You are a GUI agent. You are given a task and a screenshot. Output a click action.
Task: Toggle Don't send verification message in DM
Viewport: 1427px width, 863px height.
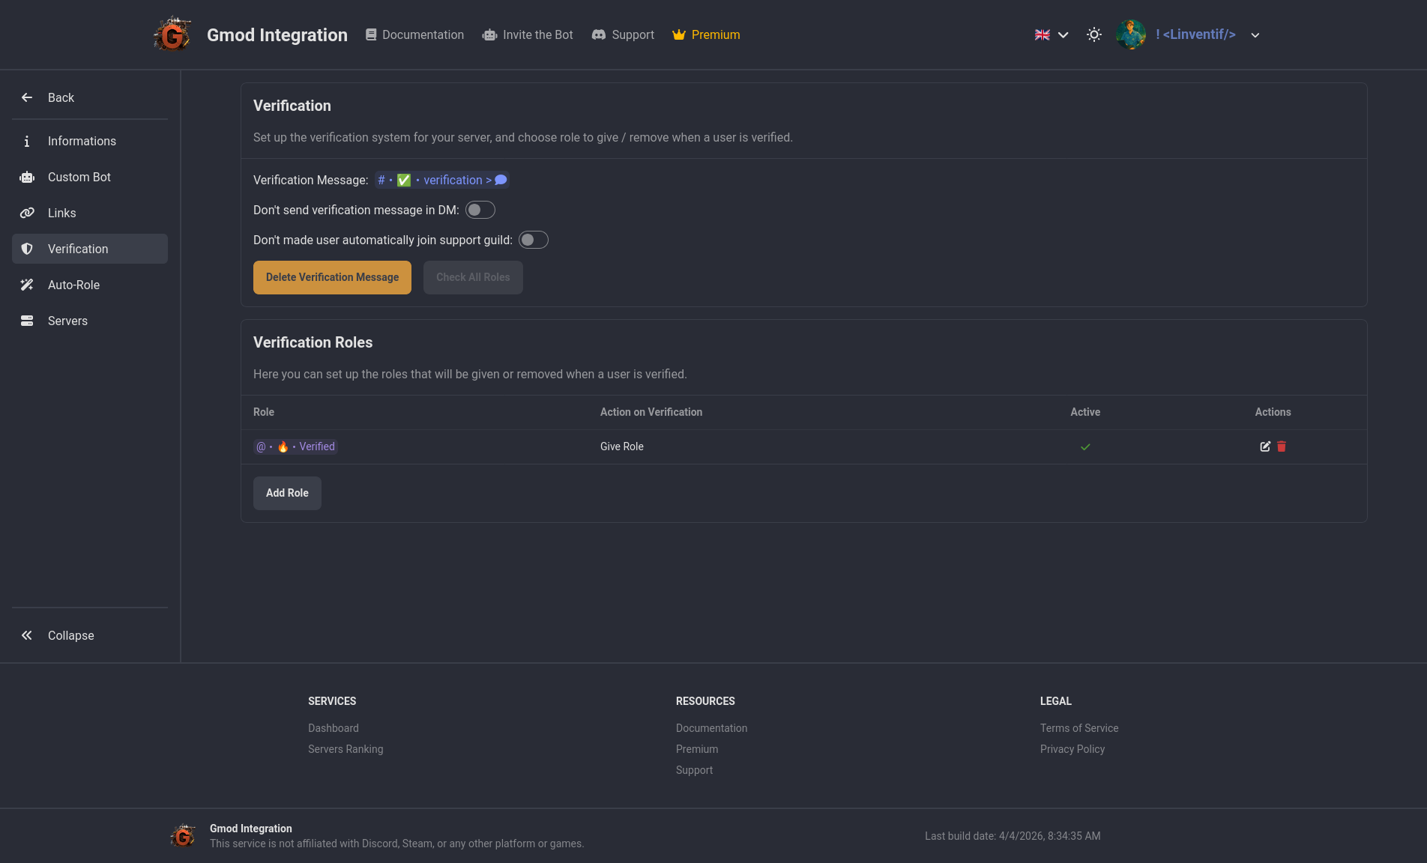click(x=480, y=210)
